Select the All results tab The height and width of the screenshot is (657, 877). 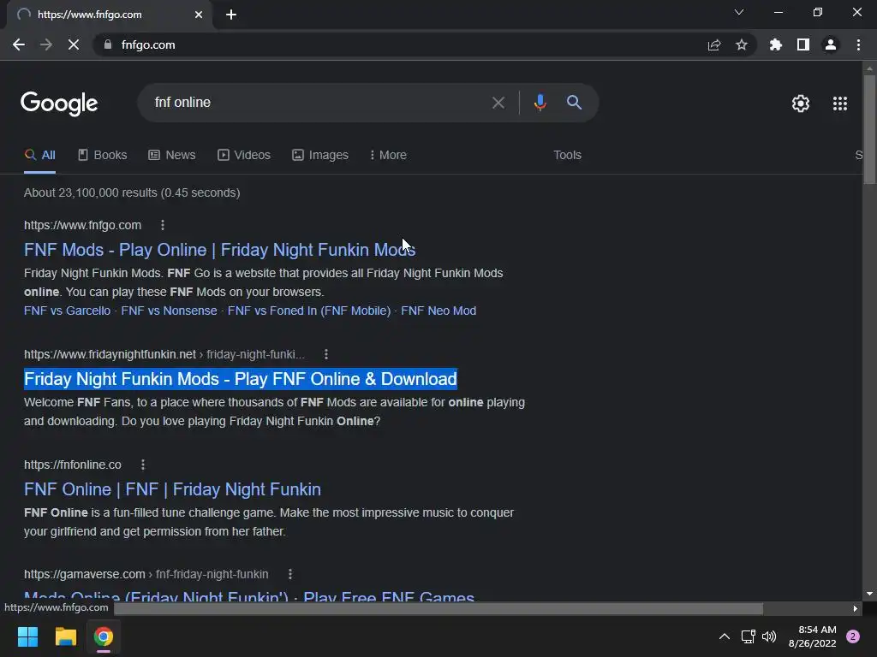tap(39, 156)
